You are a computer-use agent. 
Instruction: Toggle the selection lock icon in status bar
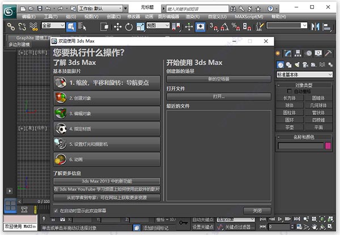(x=53, y=220)
